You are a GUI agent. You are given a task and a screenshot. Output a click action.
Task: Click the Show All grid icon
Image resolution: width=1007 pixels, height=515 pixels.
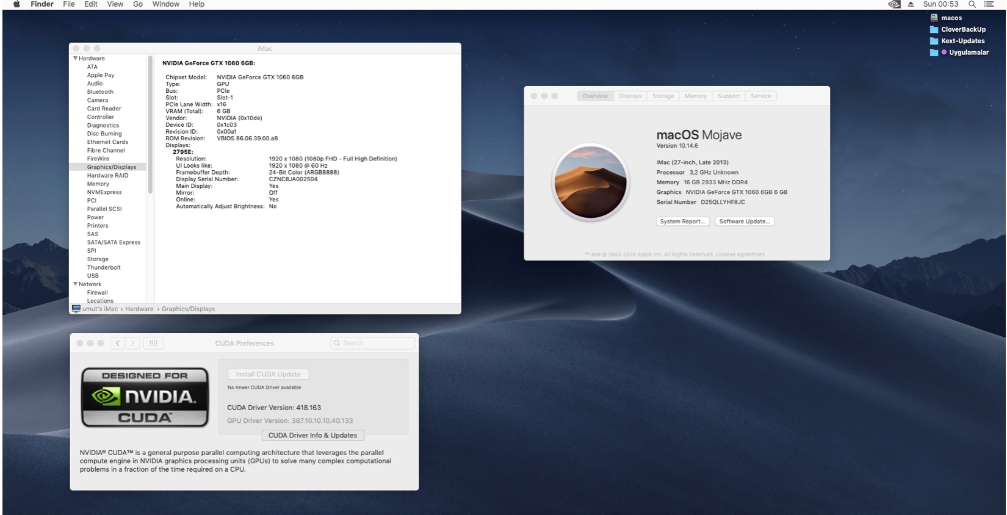pyautogui.click(x=153, y=343)
